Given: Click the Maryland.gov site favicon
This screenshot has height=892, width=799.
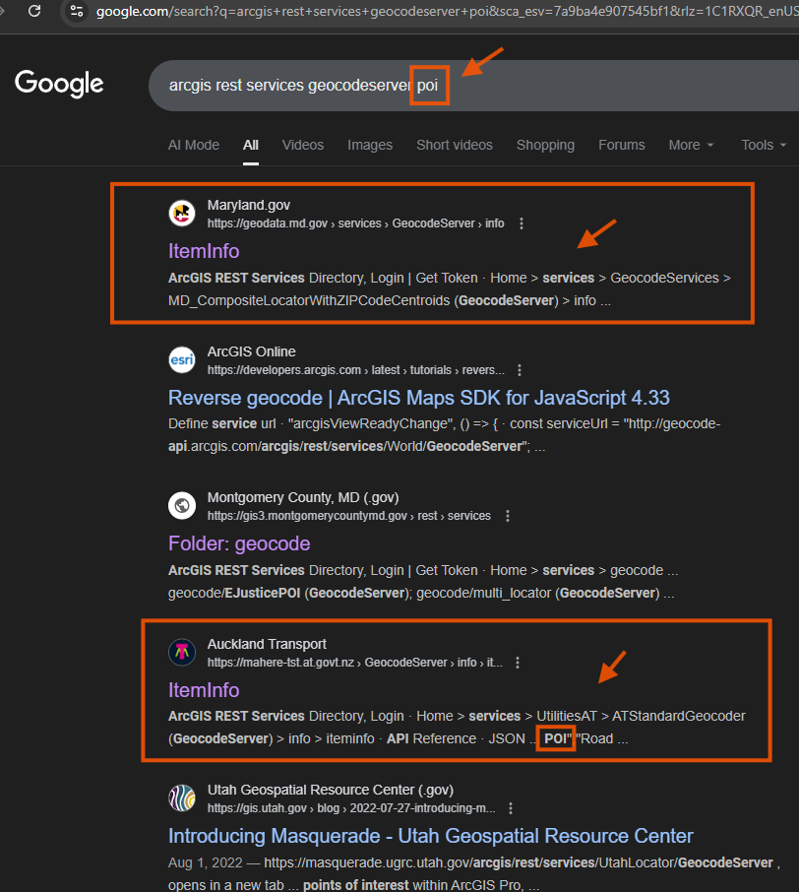Looking at the screenshot, I should coord(182,214).
